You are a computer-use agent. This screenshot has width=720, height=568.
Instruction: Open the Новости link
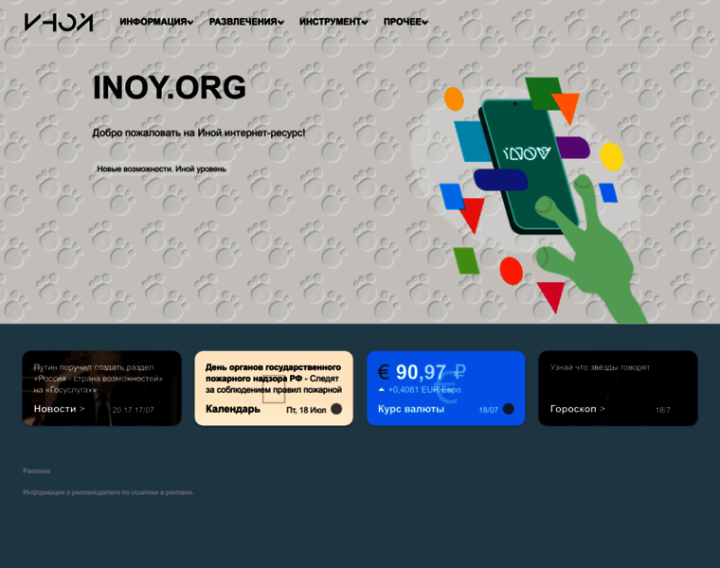(60, 409)
